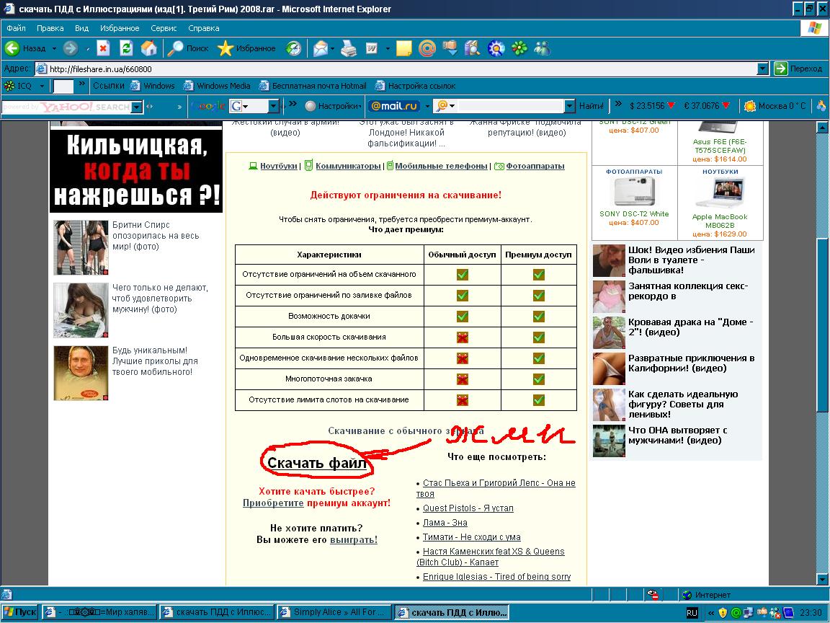
Task: Click the blue gear toolbar icon
Action: (496, 48)
